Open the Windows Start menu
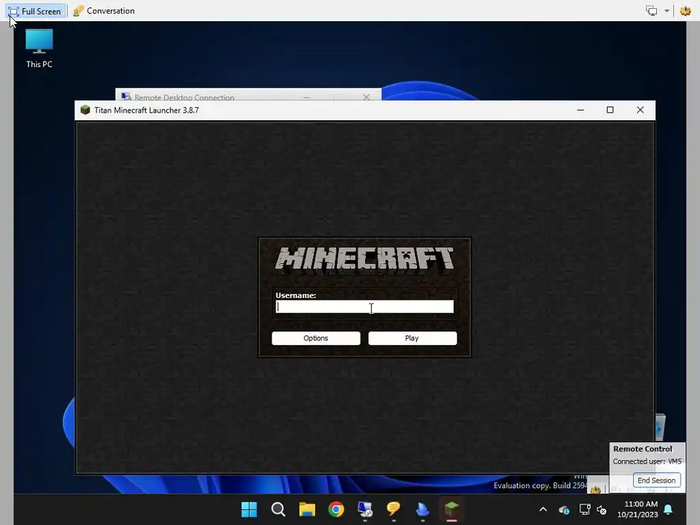Screen dimensions: 700x525 (x=249, y=509)
